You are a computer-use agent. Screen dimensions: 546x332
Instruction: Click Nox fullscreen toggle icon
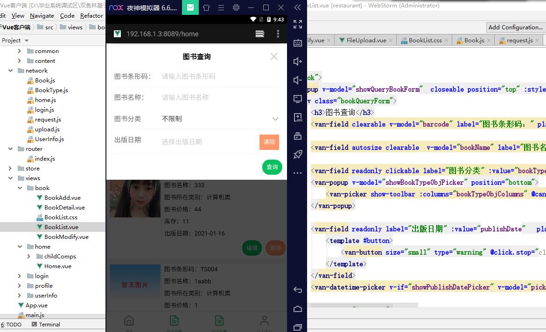[297, 24]
